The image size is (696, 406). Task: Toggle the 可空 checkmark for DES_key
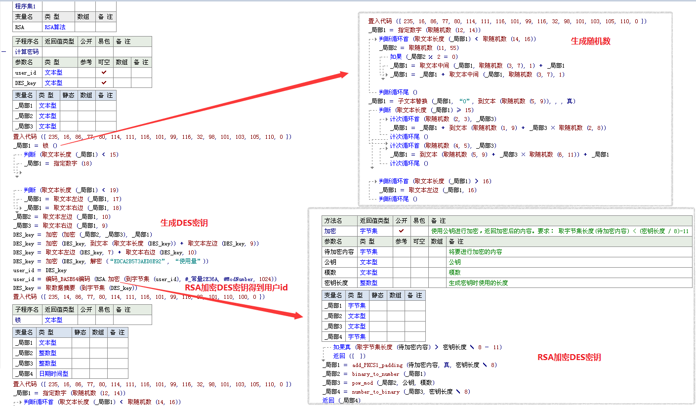coord(104,83)
